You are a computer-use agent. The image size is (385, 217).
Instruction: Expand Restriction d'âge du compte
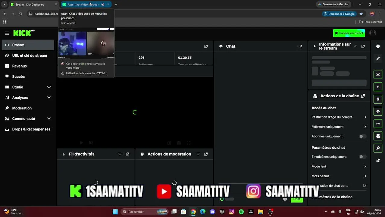[339, 117]
